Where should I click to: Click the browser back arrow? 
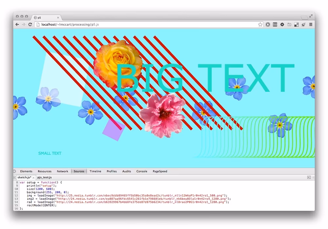17,25
